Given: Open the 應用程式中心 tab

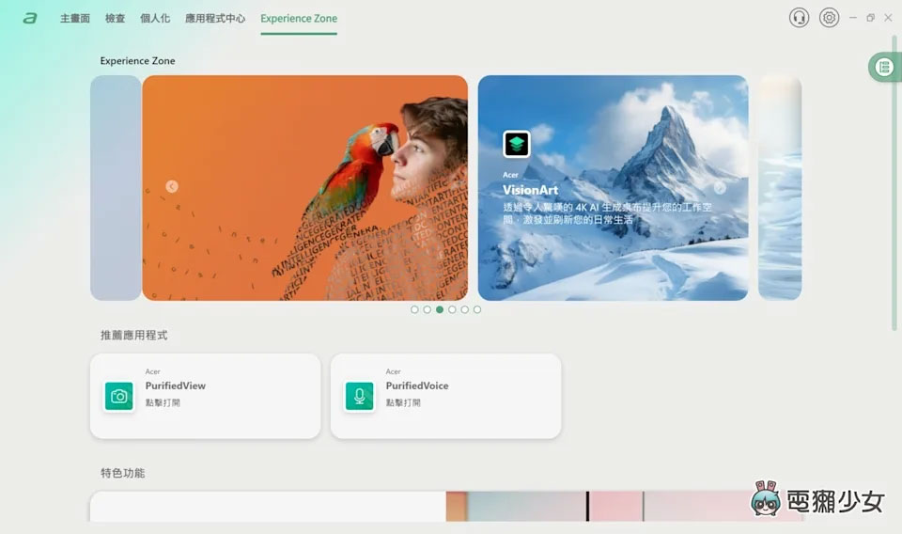Looking at the screenshot, I should pos(215,18).
